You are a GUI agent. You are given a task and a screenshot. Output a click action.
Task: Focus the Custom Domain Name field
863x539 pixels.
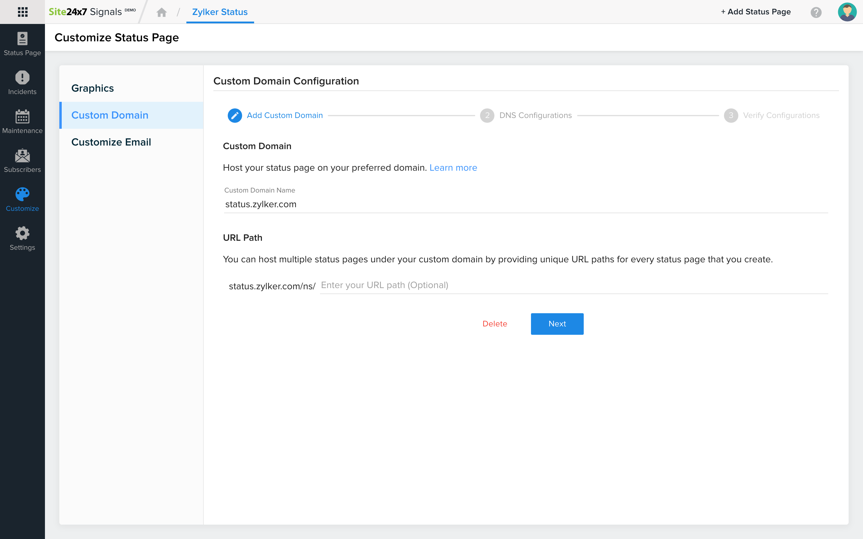[526, 204]
